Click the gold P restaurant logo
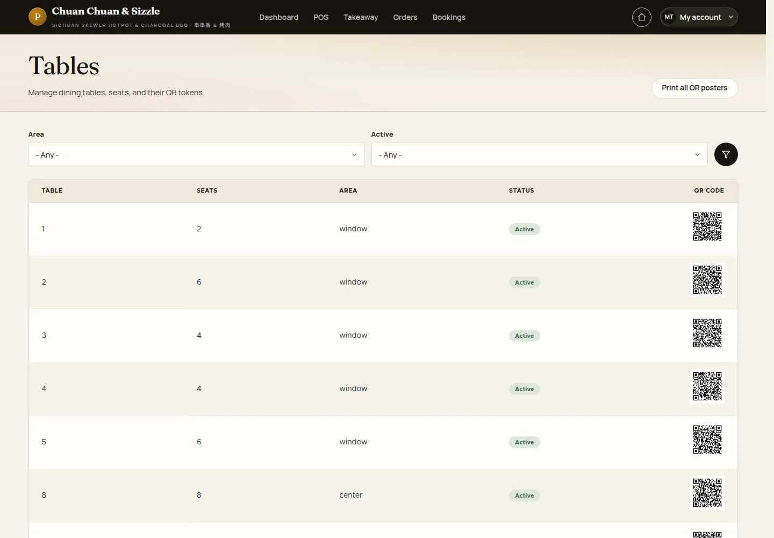Viewport: 774px width, 538px height. 37,17
